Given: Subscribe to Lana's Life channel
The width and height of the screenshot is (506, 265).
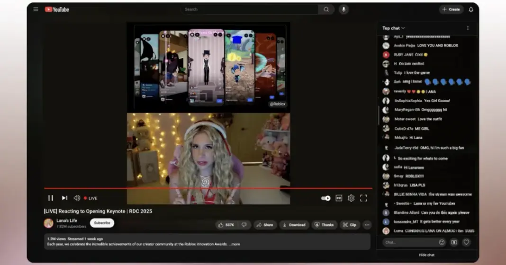Looking at the screenshot, I should click(102, 223).
